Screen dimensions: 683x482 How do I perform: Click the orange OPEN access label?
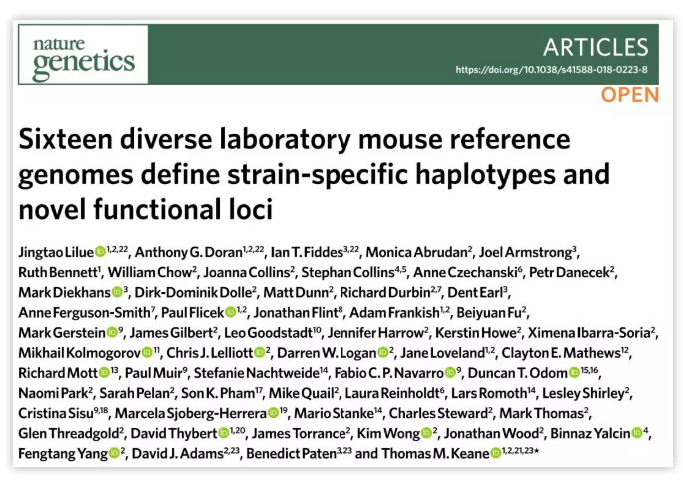pos(629,95)
